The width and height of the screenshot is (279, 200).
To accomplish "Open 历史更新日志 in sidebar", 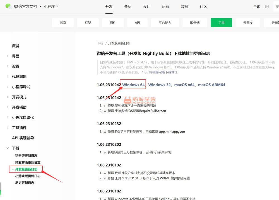I will pyautogui.click(x=25, y=183).
